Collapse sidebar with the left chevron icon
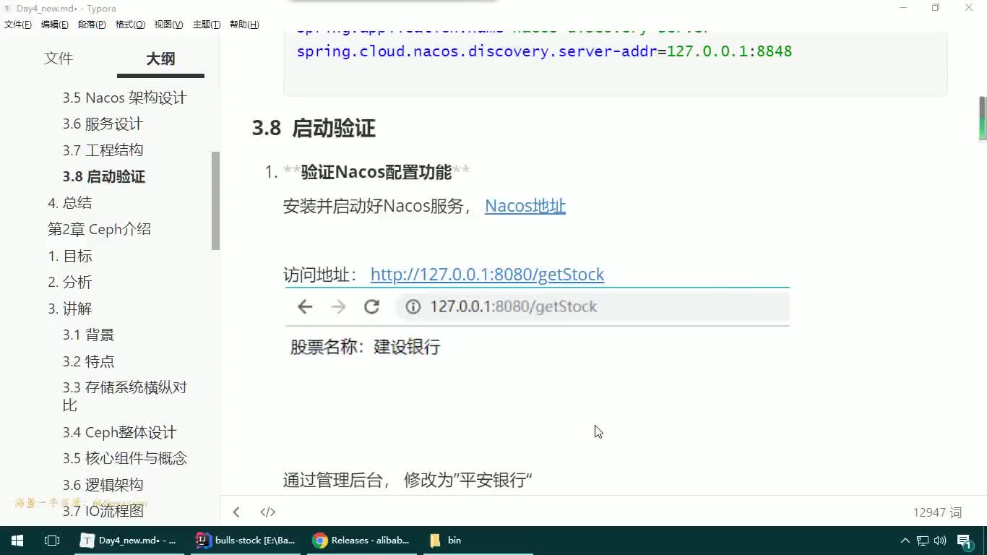 coord(236,512)
